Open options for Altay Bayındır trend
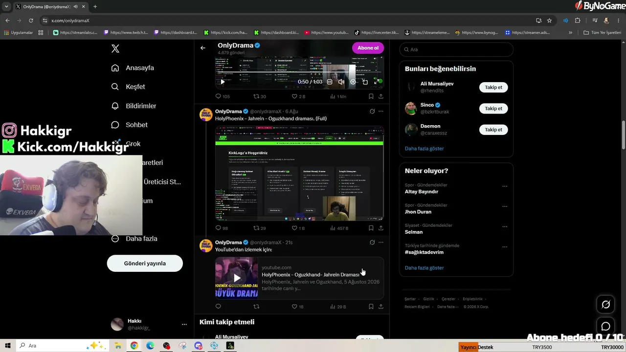The width and height of the screenshot is (626, 352). tap(505, 186)
